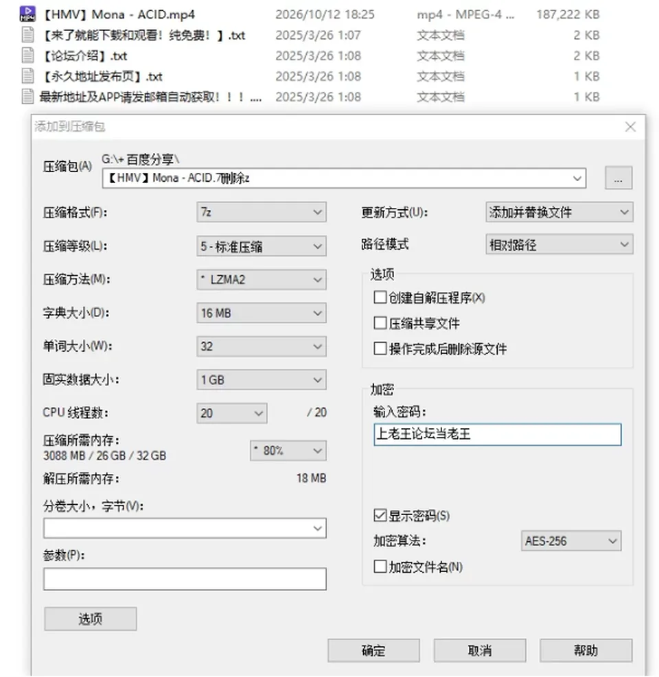Check 操作完成后删除源文件 option
659x677 pixels.
pos(380,348)
